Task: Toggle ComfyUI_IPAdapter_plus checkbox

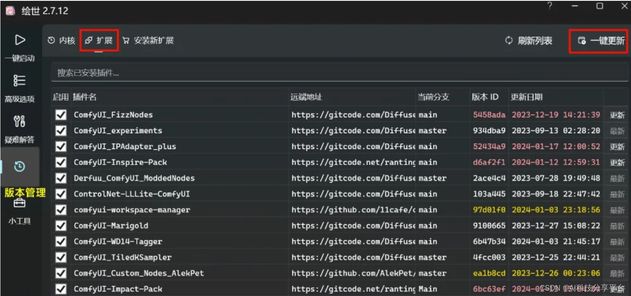Action: tap(61, 147)
